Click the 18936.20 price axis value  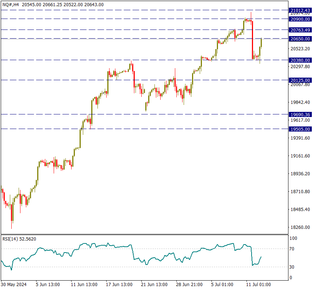300,174
